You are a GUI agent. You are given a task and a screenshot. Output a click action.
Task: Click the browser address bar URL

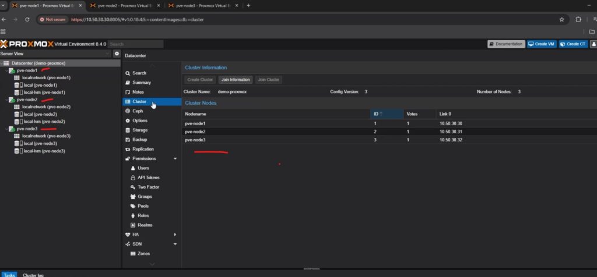point(138,19)
